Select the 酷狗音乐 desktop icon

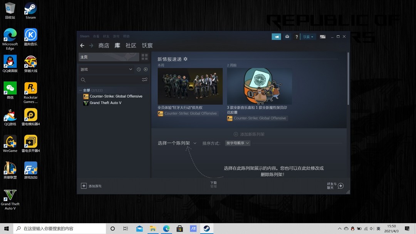[30, 37]
